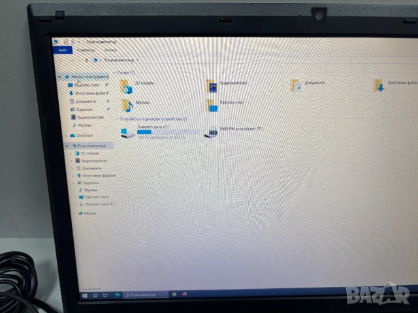Select Видеоклипове under Quick access

tap(88, 117)
